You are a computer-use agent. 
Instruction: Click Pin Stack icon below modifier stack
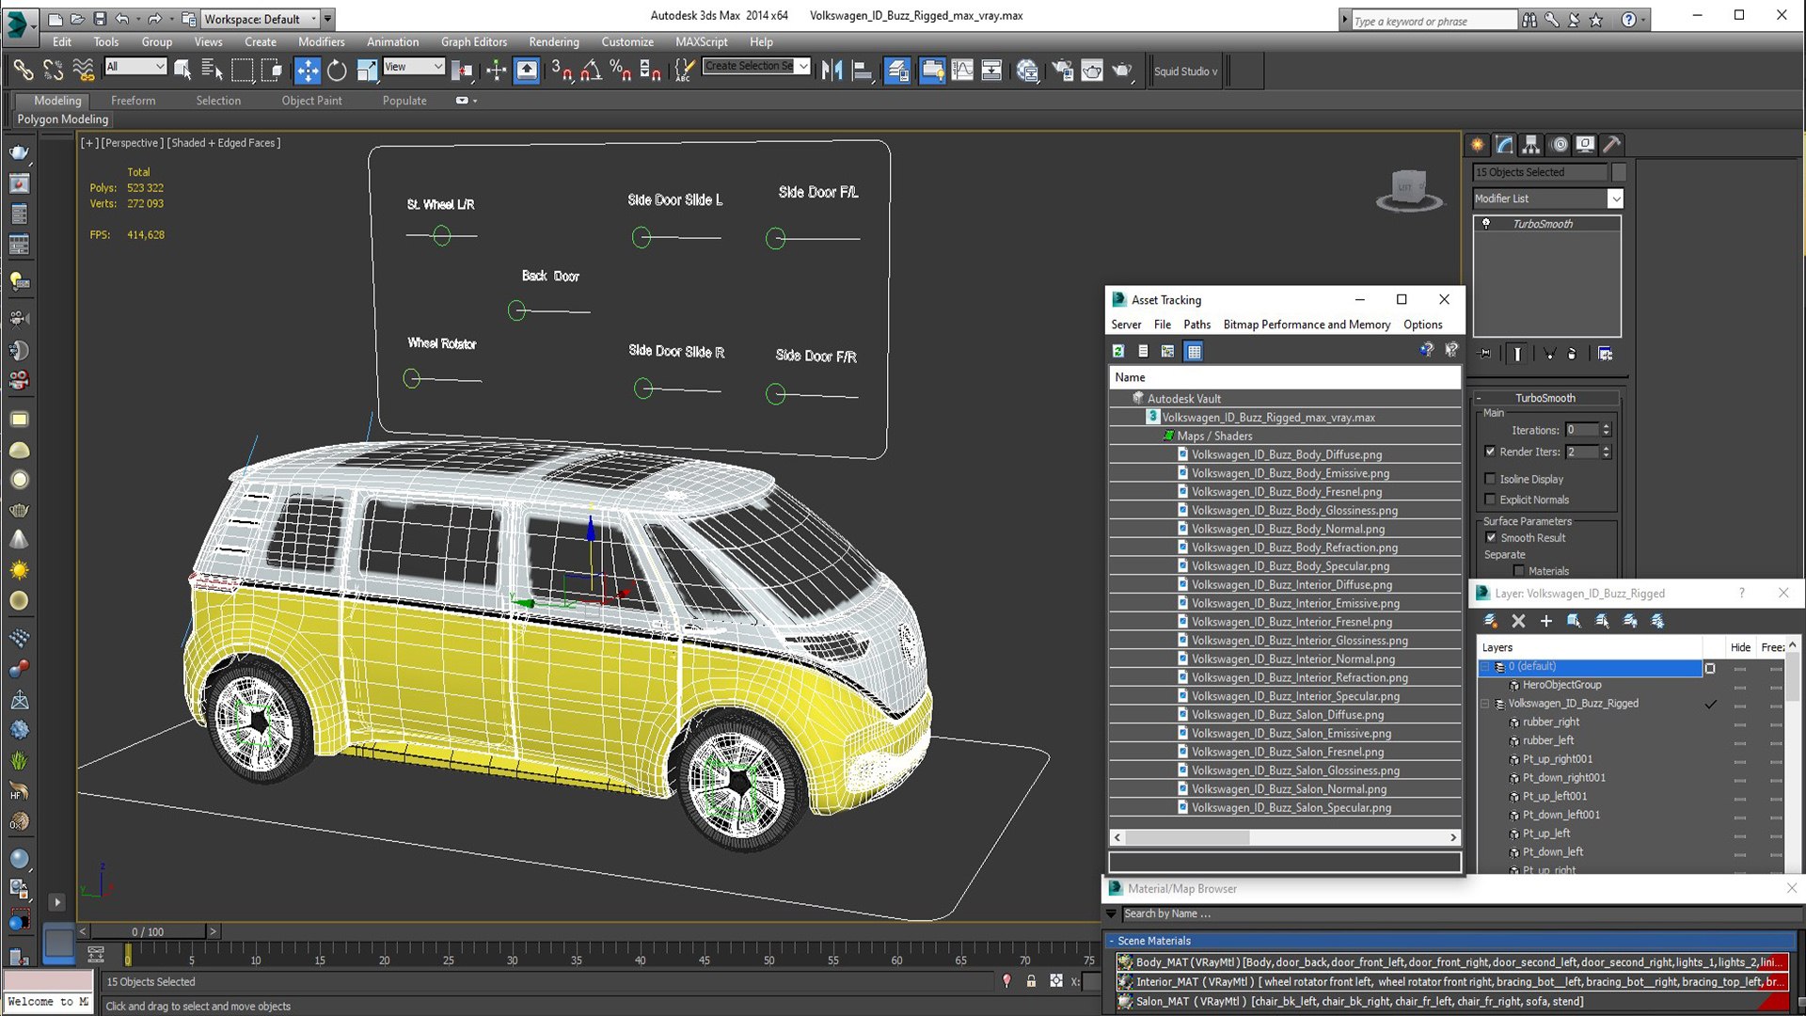[x=1485, y=354]
